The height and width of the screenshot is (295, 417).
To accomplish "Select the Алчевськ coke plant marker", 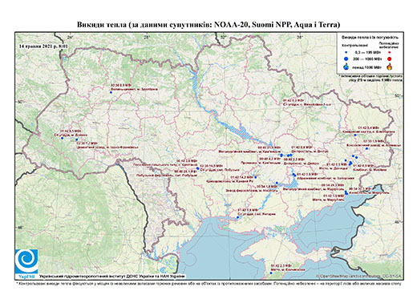I will tap(366, 148).
